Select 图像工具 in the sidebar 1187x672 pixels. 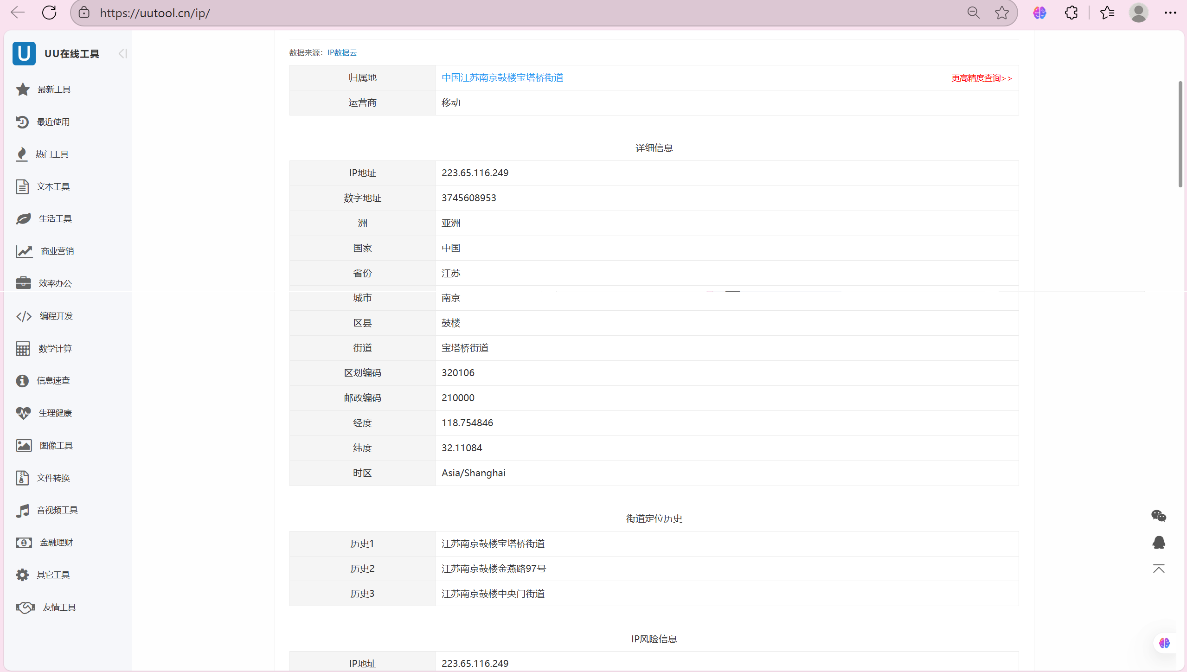56,445
